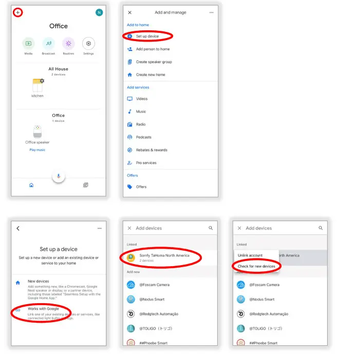Viewport: 337px width, 354px height.
Task: Open the Radio service entry
Action: click(x=171, y=124)
